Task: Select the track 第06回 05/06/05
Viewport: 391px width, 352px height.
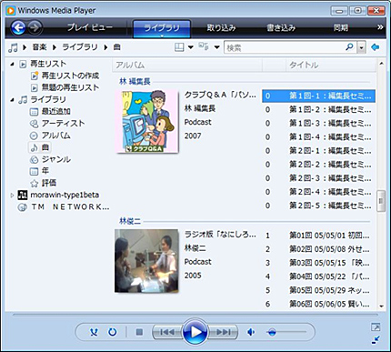Action: coord(318,304)
